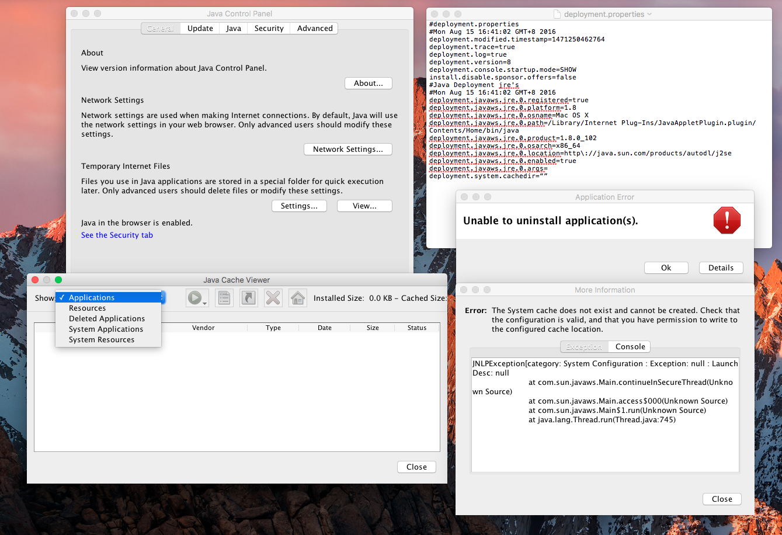
Task: Click the red error alert icon
Action: click(727, 221)
